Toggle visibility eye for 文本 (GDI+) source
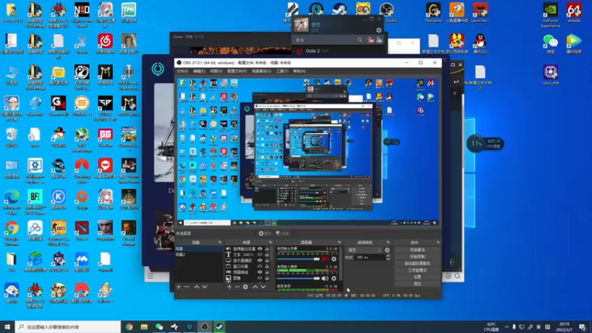 [x=260, y=255]
